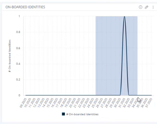Open the three-dot options menu

click(153, 7)
